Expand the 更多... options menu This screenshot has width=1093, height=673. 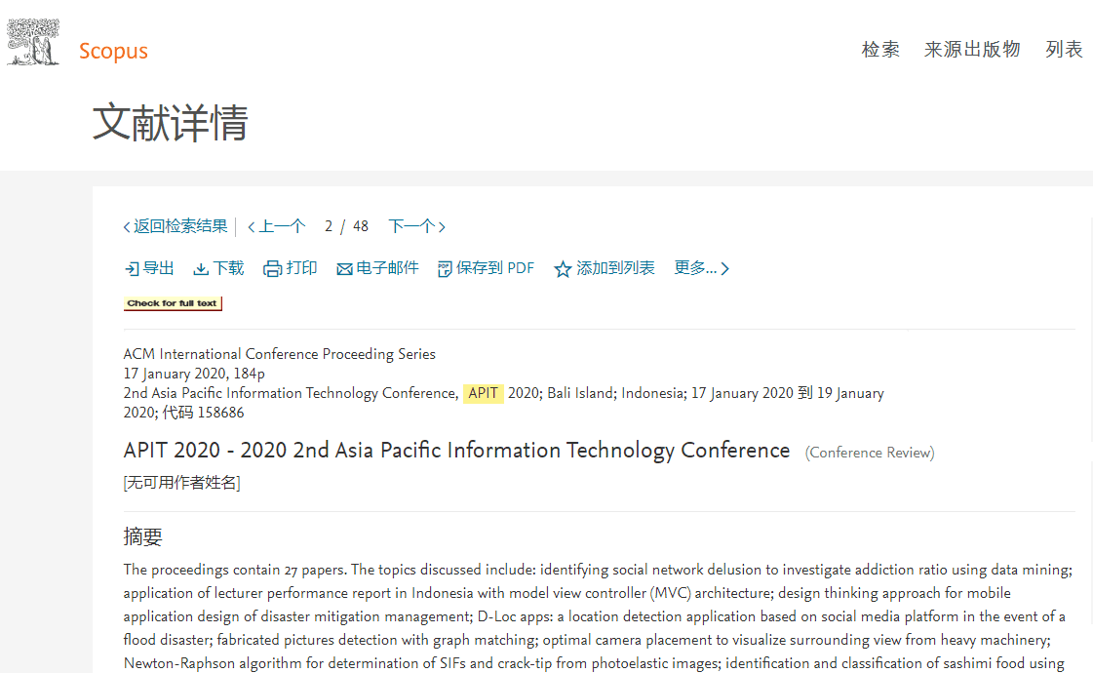tap(701, 268)
